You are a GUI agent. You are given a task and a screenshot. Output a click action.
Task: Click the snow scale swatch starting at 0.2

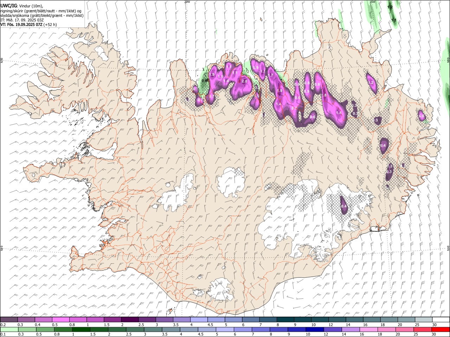click(x=9, y=319)
